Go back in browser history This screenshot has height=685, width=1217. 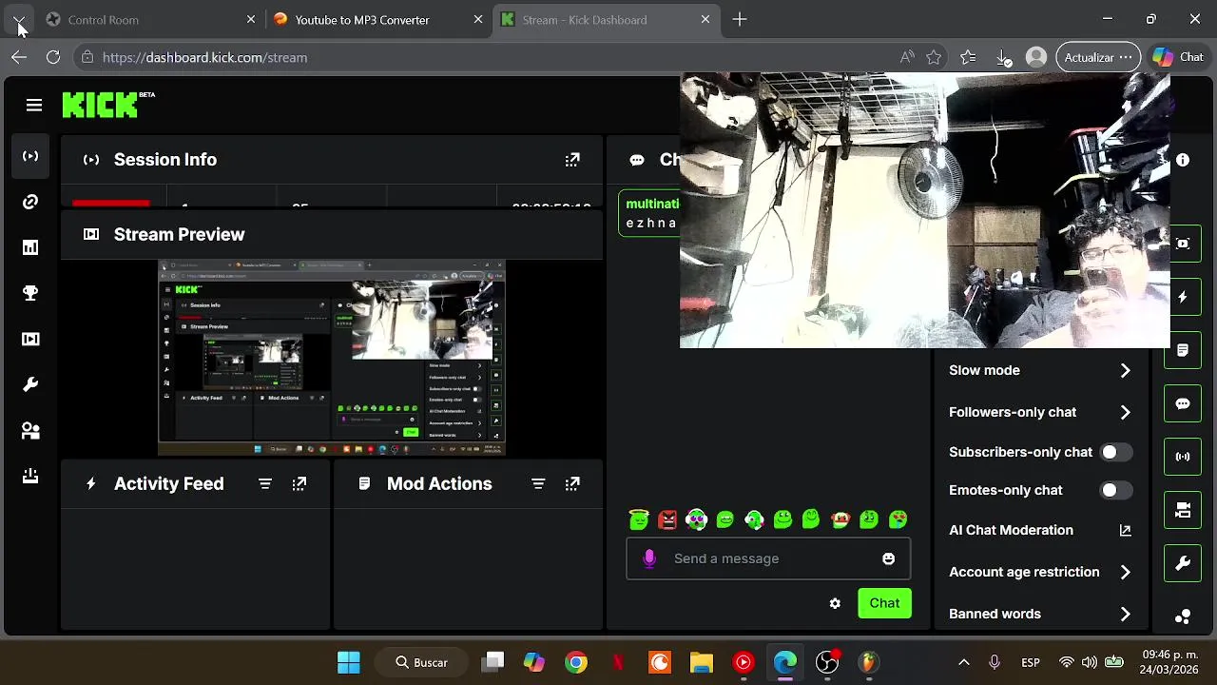coord(19,57)
